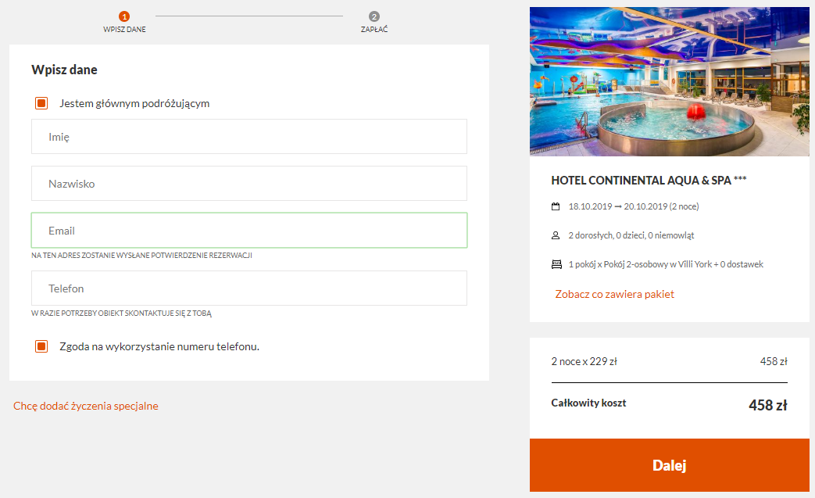
Task: Toggle the Jestem głównym podróżującym checkbox
Action: 41,103
